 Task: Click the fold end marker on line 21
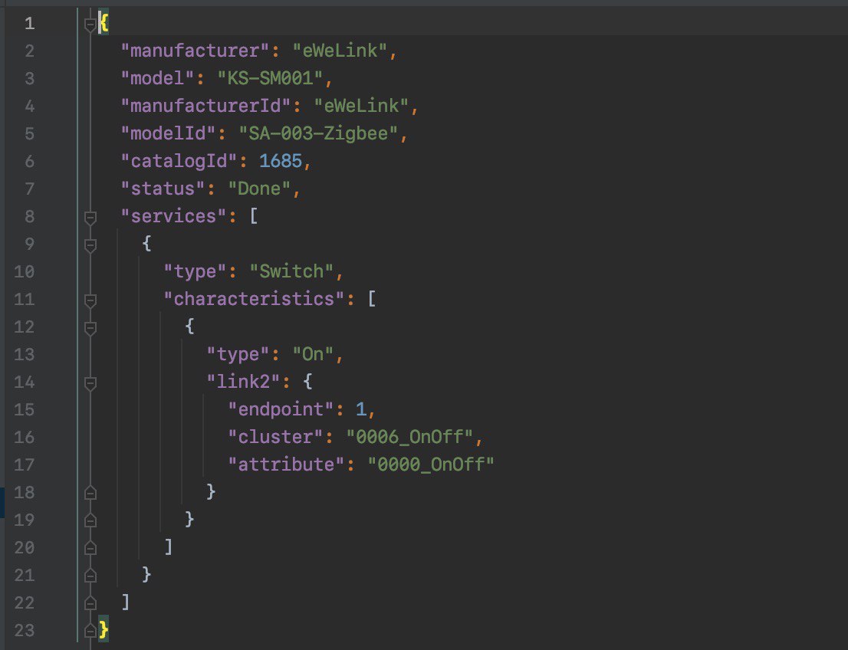click(x=90, y=575)
